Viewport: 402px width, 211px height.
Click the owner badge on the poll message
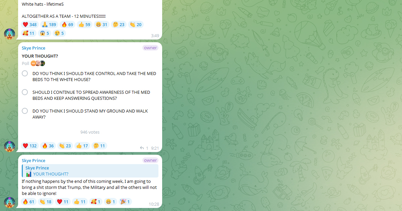point(150,48)
